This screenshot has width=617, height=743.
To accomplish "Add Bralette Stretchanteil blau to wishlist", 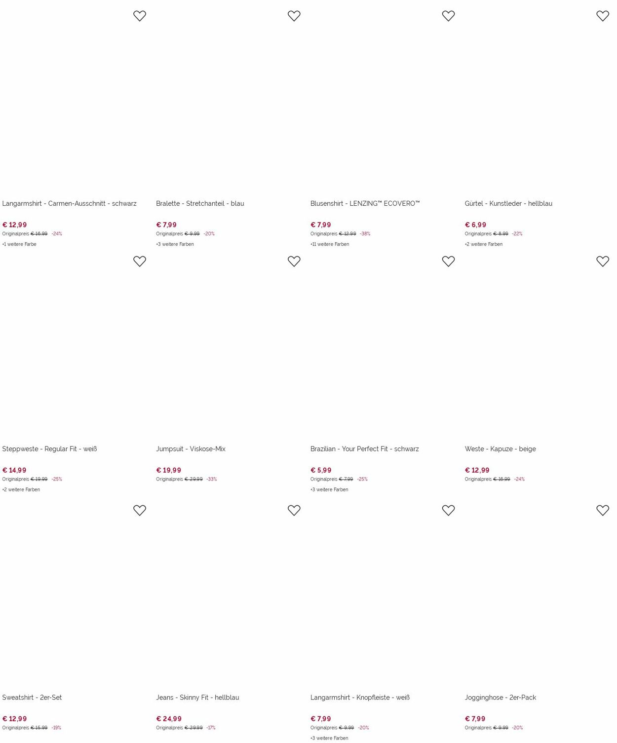I will 294,16.
